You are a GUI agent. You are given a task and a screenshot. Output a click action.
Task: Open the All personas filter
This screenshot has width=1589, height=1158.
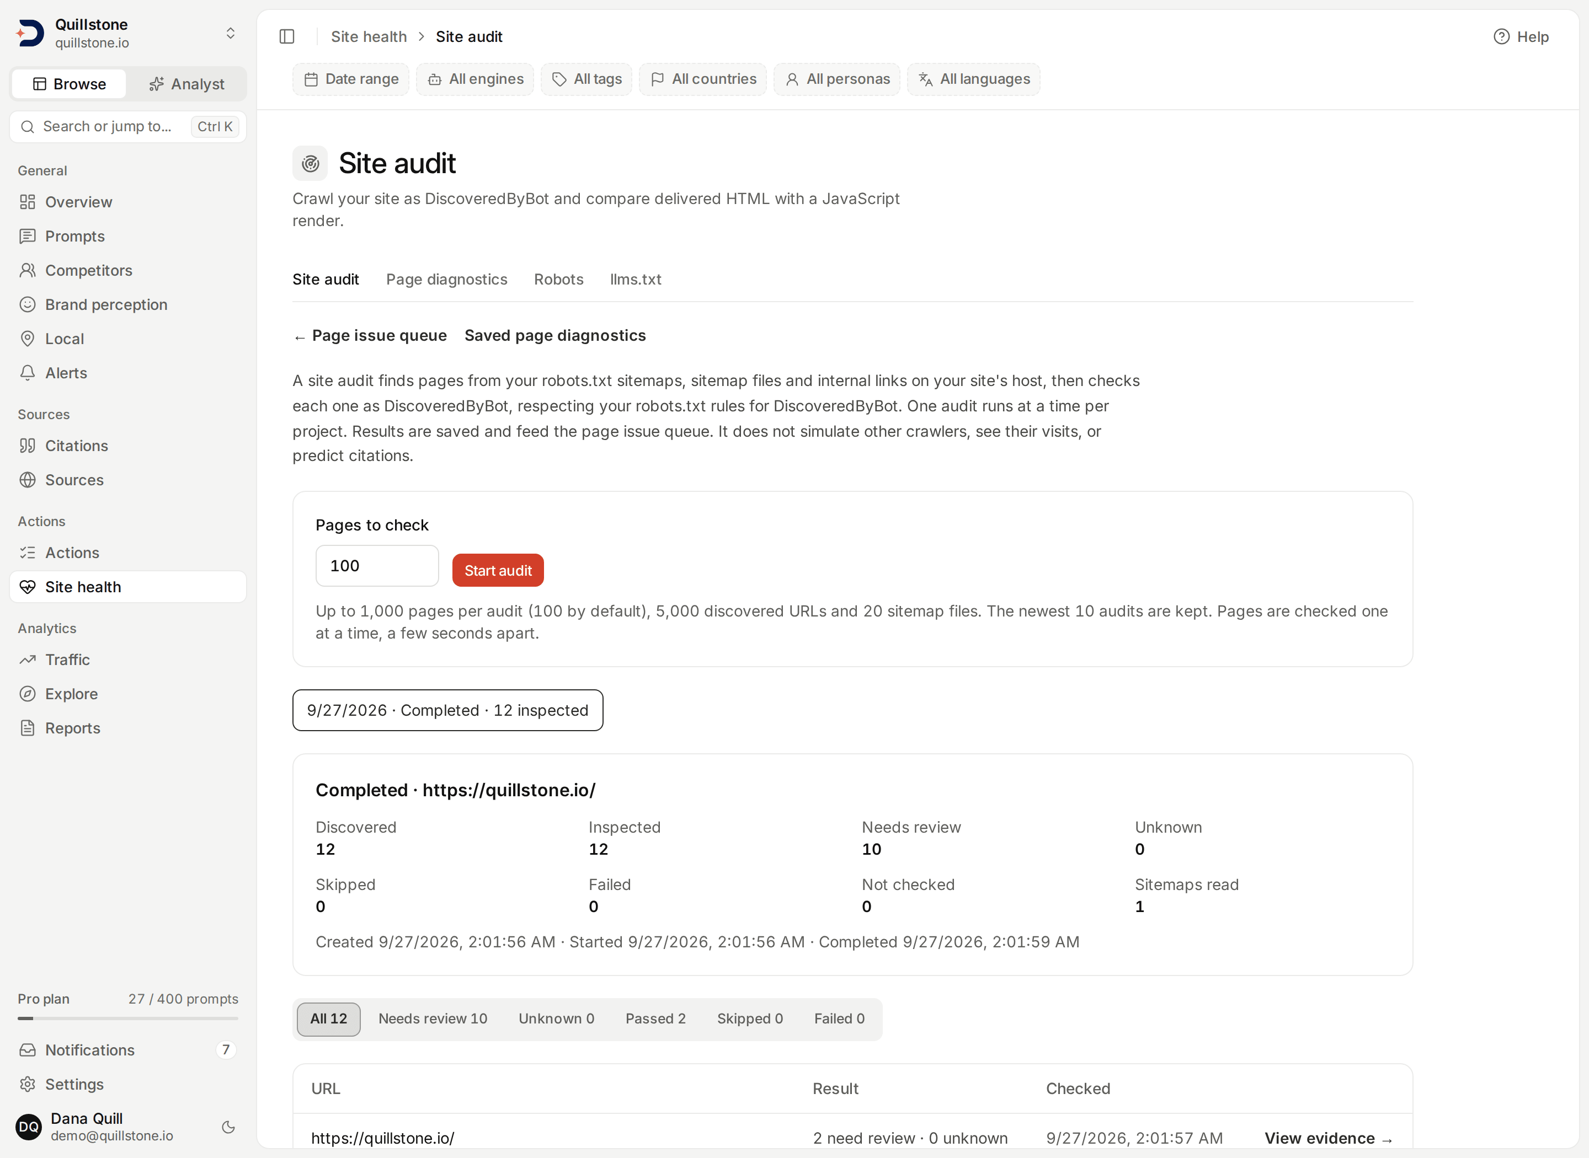(836, 79)
